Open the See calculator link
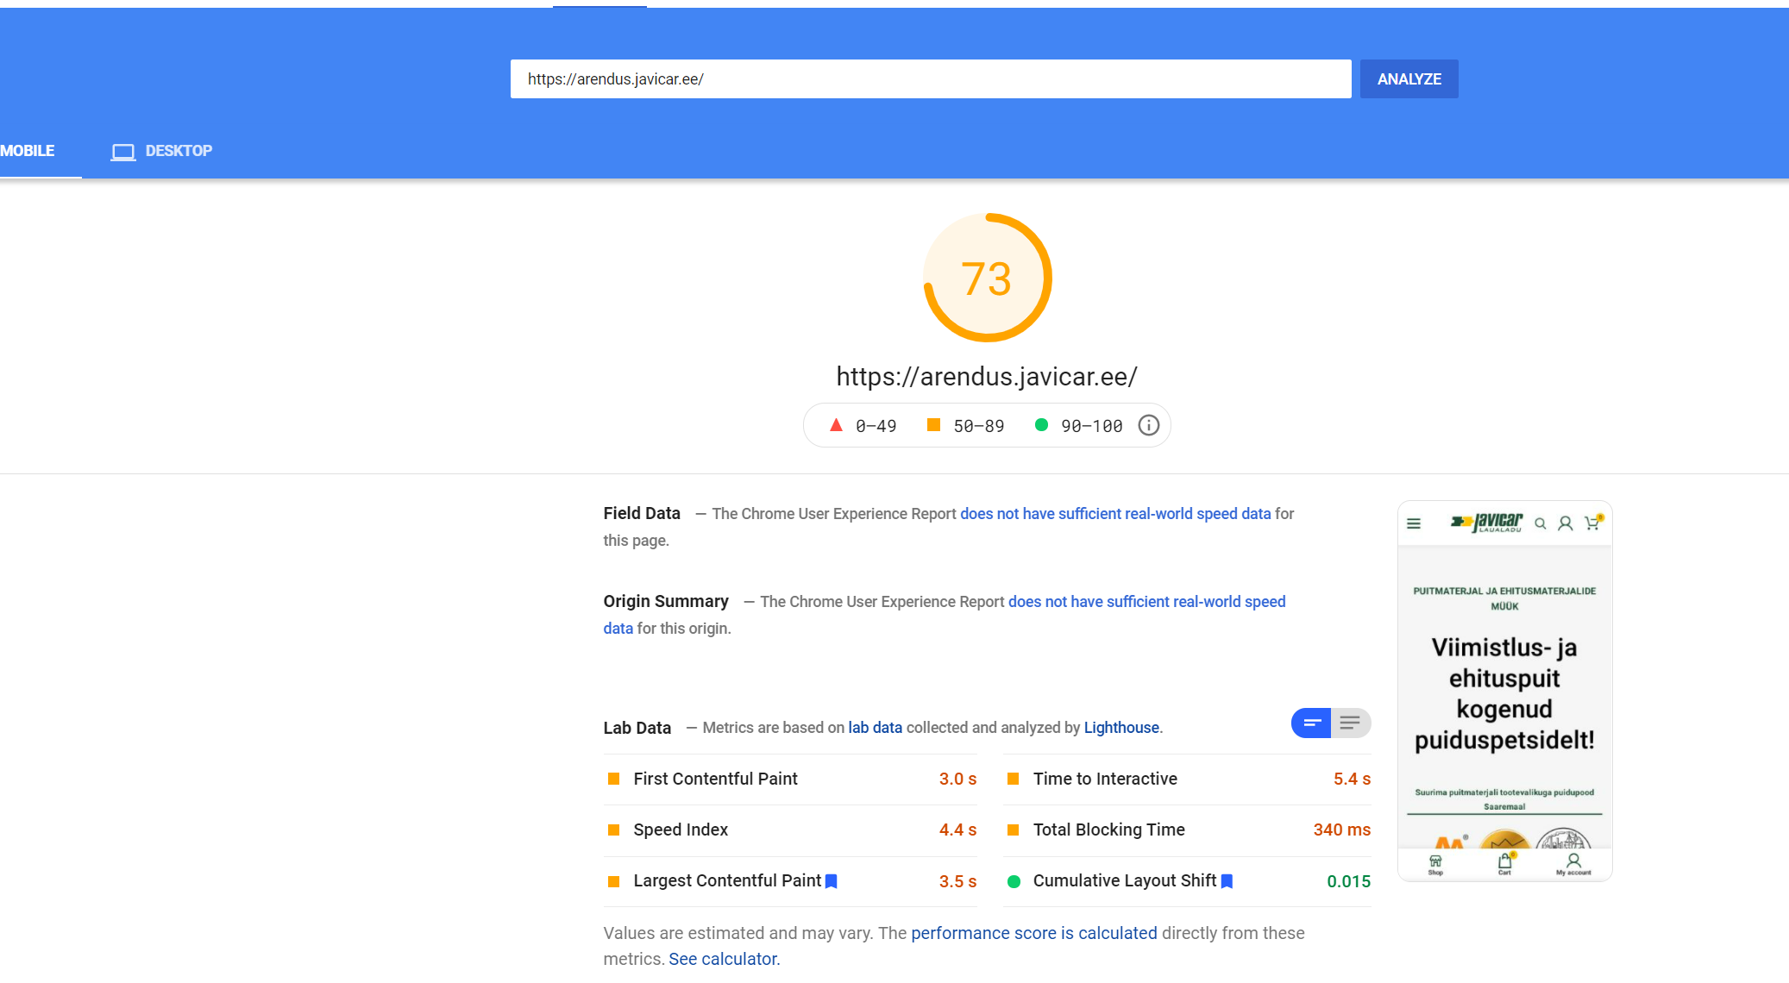Screen dimensions: 1789x983 point(724,959)
